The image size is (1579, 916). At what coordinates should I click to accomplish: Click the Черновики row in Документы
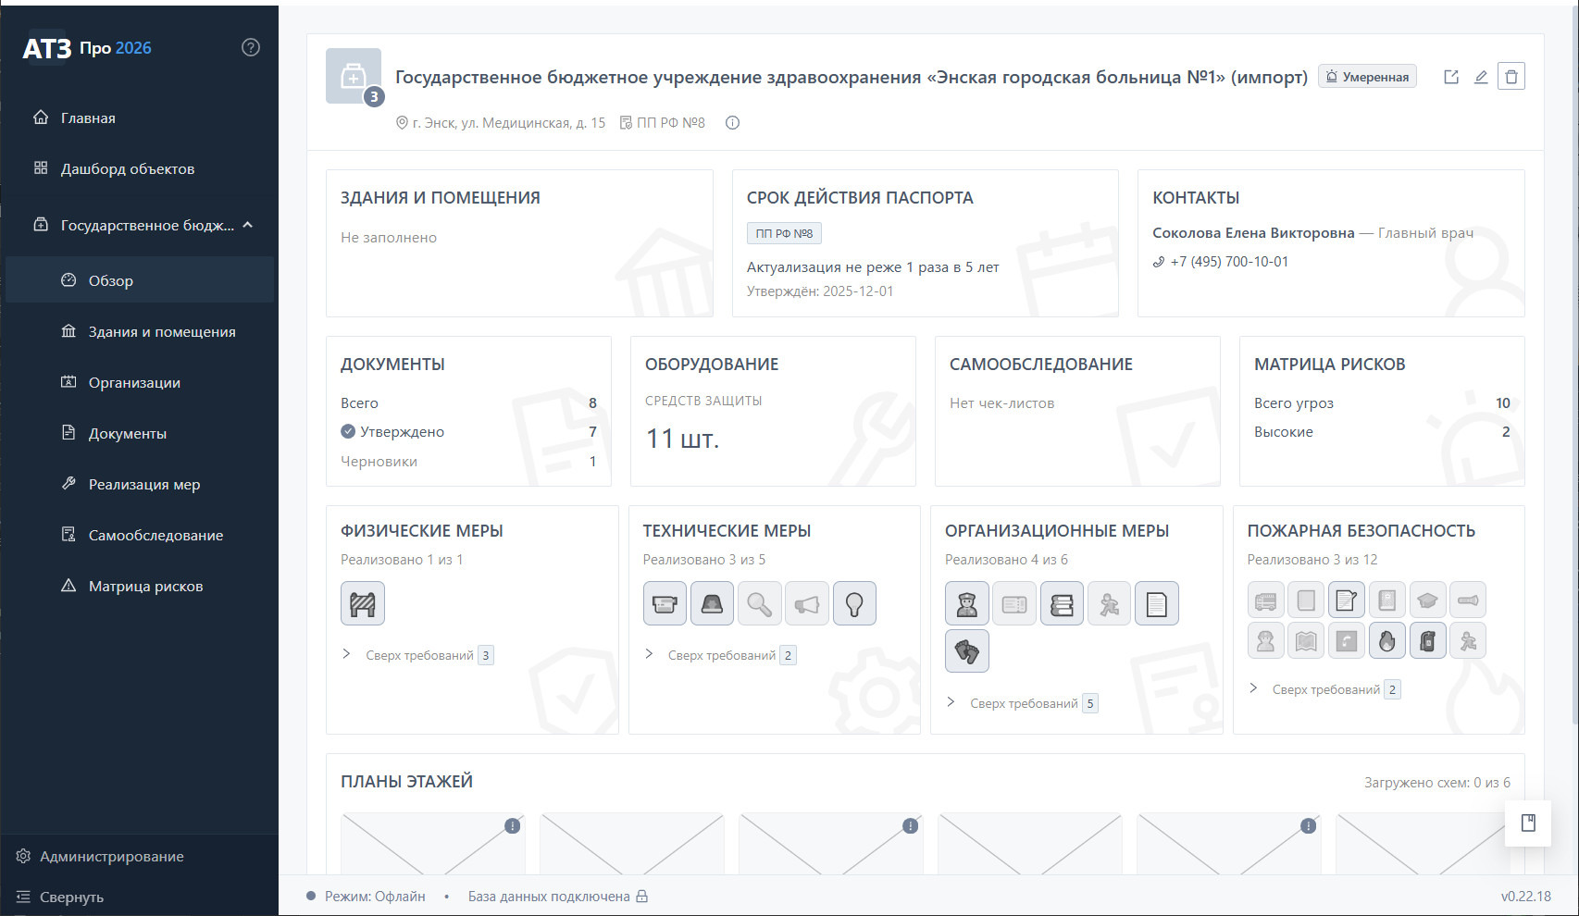pyautogui.click(x=468, y=461)
